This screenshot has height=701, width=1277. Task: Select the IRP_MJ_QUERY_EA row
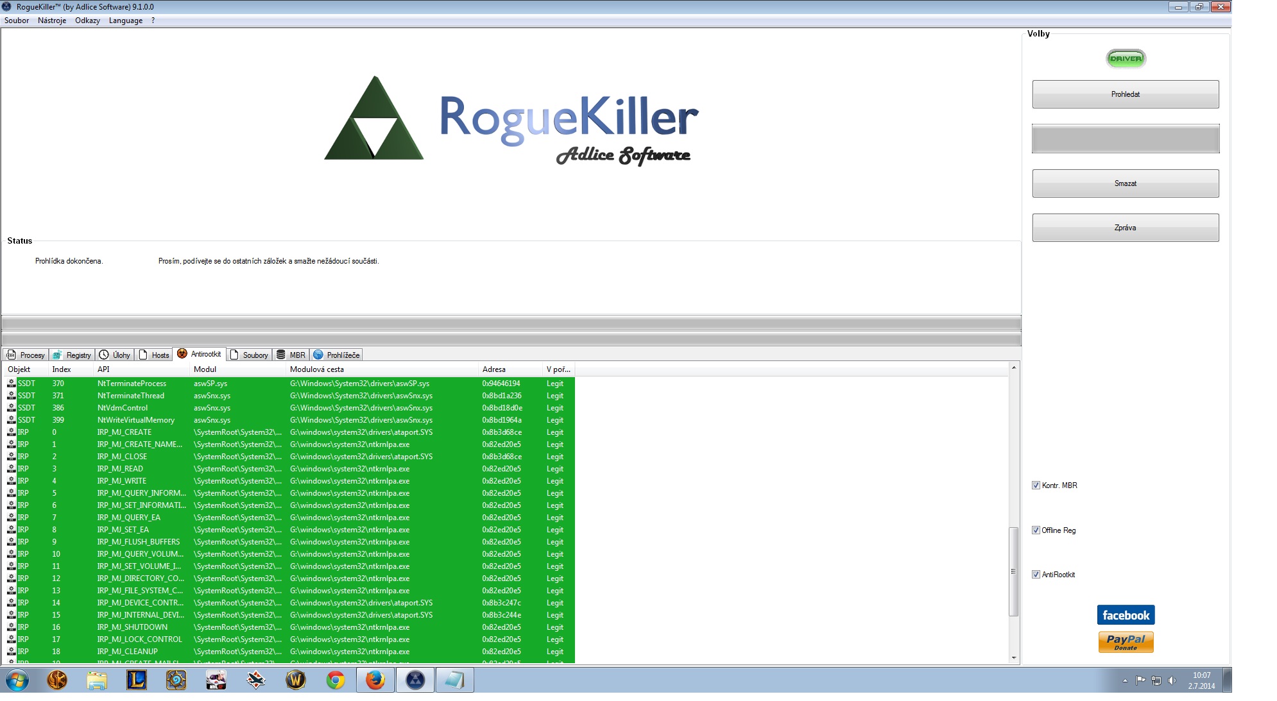(x=290, y=518)
